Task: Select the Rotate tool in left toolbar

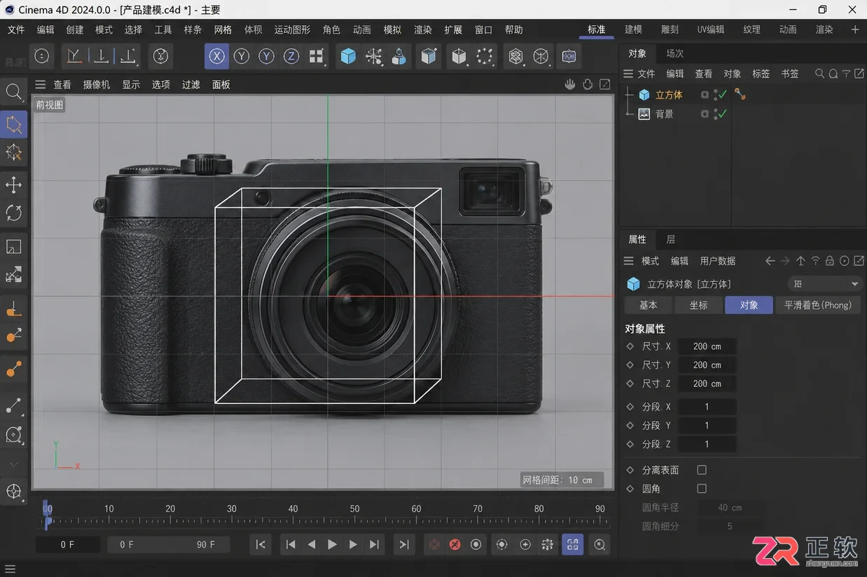Action: tap(13, 213)
